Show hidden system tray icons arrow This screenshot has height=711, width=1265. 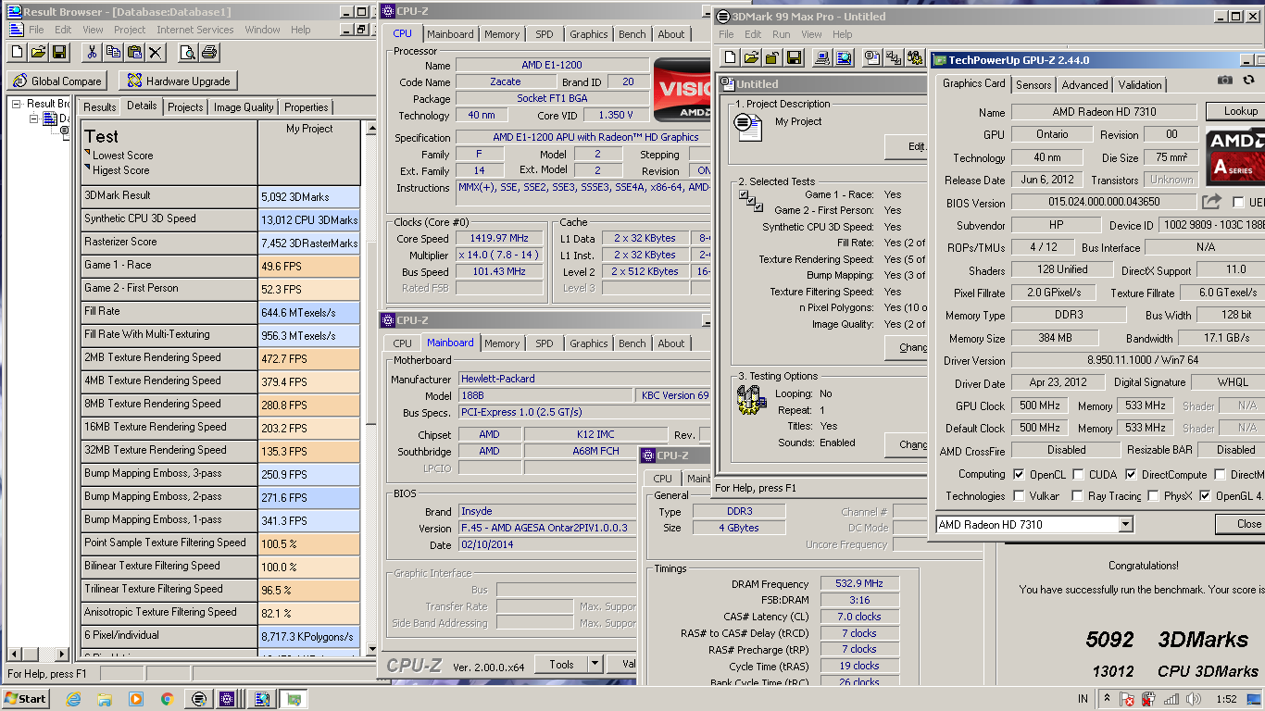[1107, 698]
